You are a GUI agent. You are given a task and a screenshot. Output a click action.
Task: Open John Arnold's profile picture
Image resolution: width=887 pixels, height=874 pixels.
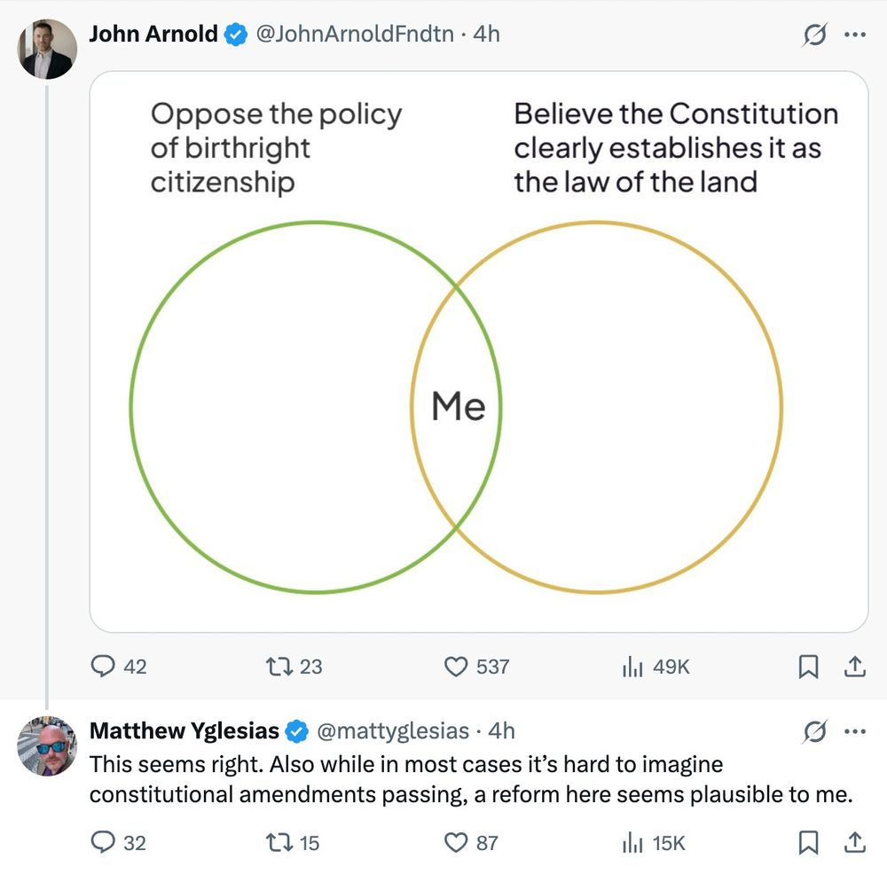click(48, 50)
